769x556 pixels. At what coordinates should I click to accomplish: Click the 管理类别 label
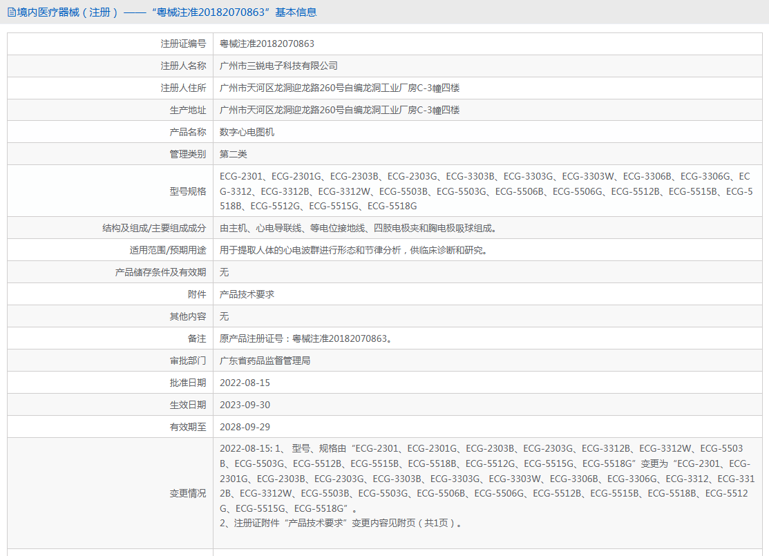pyautogui.click(x=188, y=154)
